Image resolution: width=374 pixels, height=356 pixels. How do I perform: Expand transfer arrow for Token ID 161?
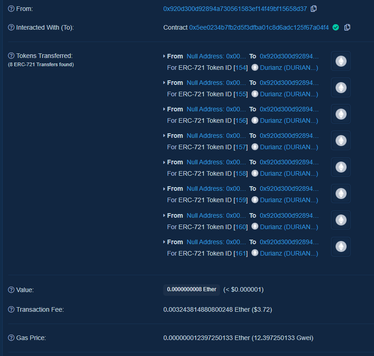pyautogui.click(x=164, y=242)
